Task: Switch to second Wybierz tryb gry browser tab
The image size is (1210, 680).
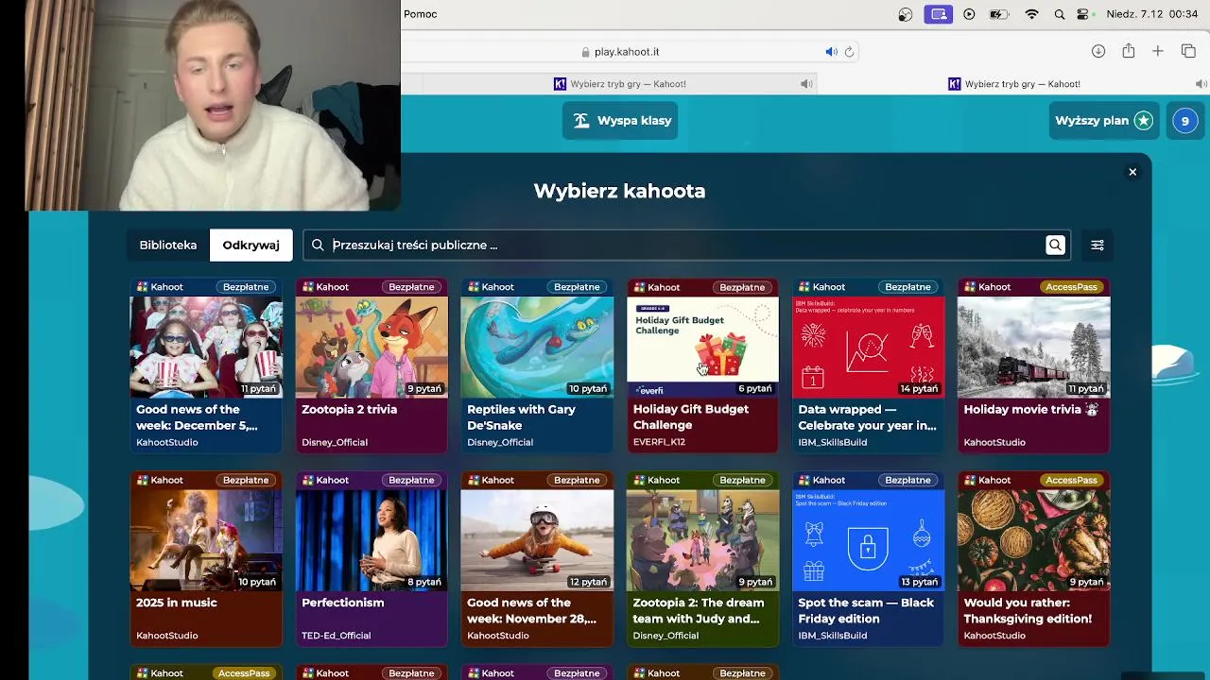Action: click(1014, 84)
